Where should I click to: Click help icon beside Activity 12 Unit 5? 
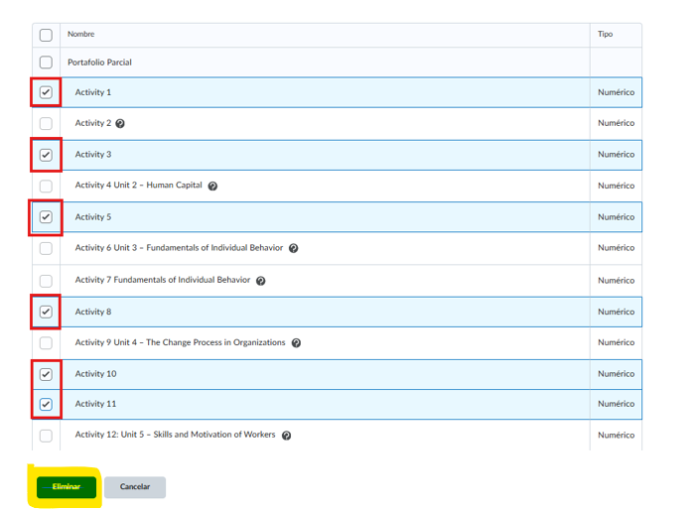tap(286, 436)
